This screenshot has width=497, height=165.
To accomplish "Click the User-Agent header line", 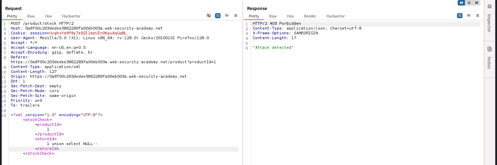I will click(x=110, y=38).
